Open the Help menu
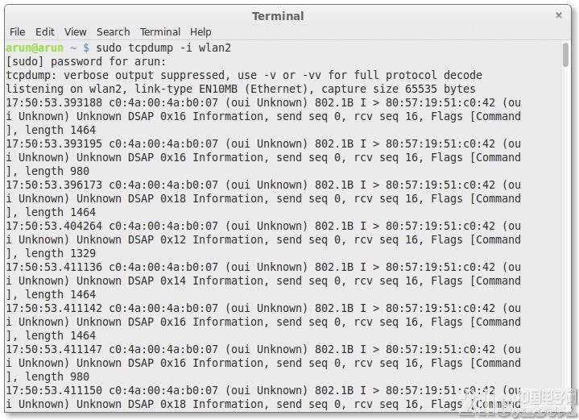Screen dimensions: 579x420 point(201,32)
